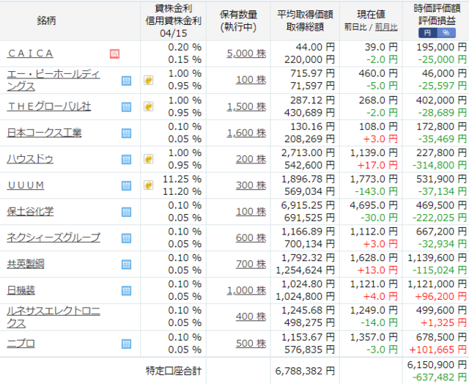Open the ルネサスエレクトロニクス stock link
This screenshot has width=469, height=384.
pos(53,317)
